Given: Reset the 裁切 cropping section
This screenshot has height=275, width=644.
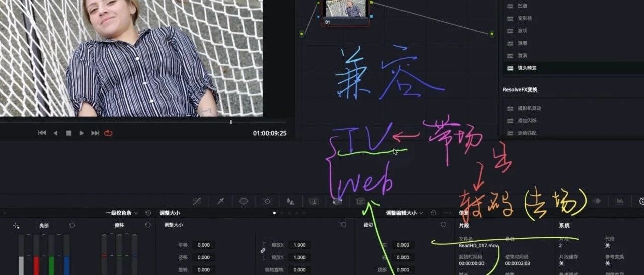Looking at the screenshot, I should 443,225.
